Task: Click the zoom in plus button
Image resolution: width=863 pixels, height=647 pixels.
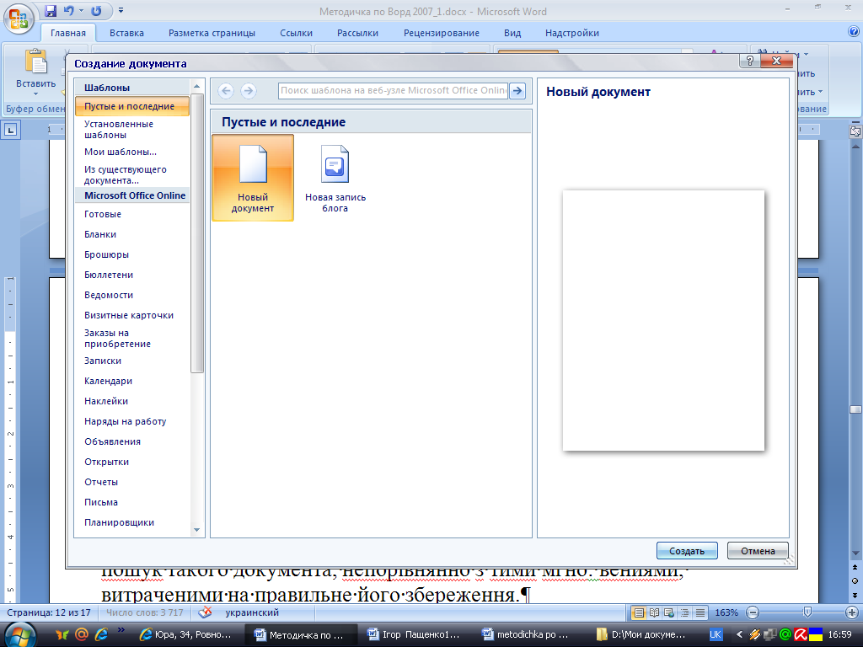Action: tap(851, 612)
